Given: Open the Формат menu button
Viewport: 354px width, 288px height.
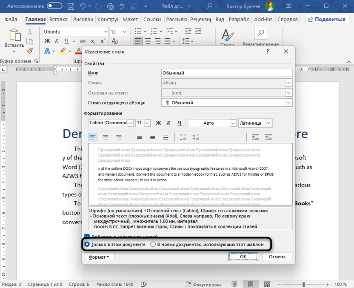Looking at the screenshot, I should point(99,257).
